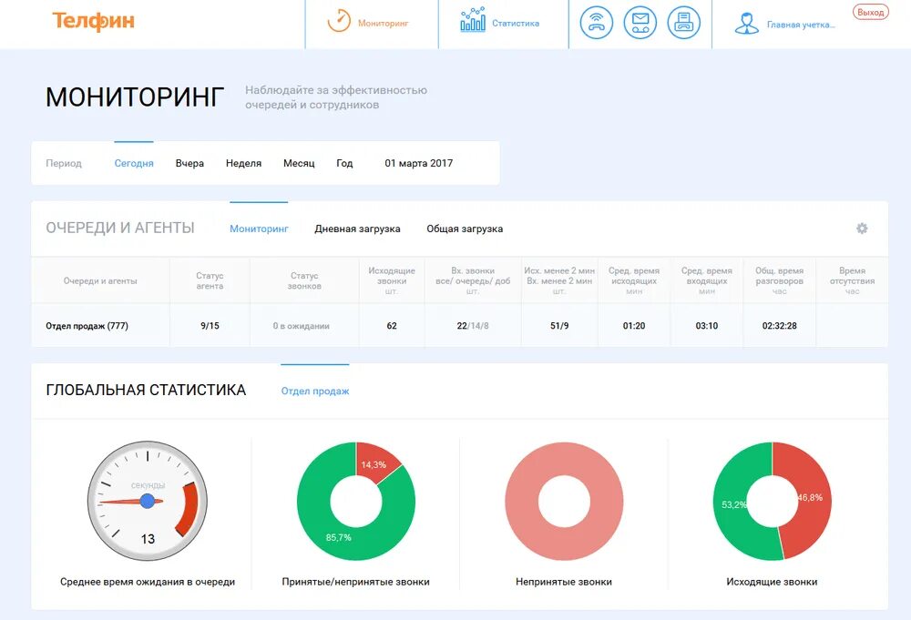911x620 pixels.
Task: Click the 14,3% red donut segment
Action: tap(375, 463)
